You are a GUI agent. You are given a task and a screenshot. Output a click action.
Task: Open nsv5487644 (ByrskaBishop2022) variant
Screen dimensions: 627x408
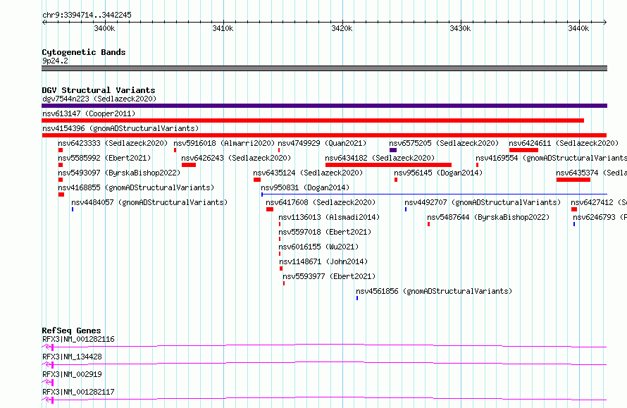pos(488,217)
